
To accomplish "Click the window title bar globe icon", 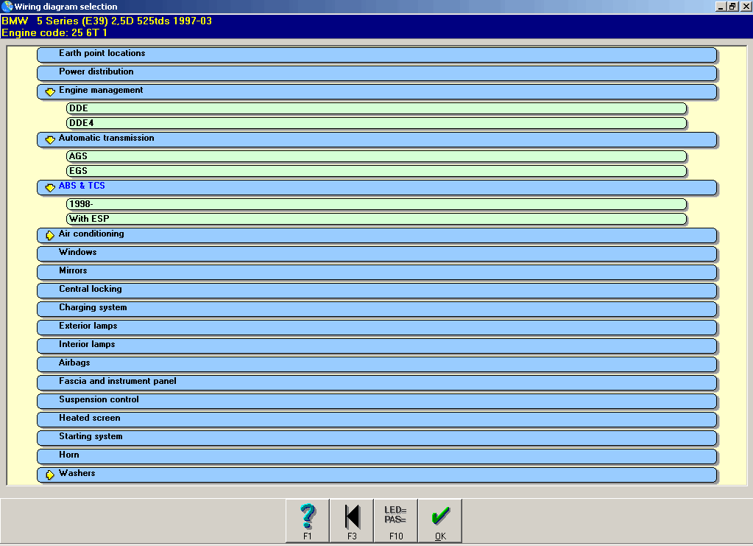I will [7, 6].
